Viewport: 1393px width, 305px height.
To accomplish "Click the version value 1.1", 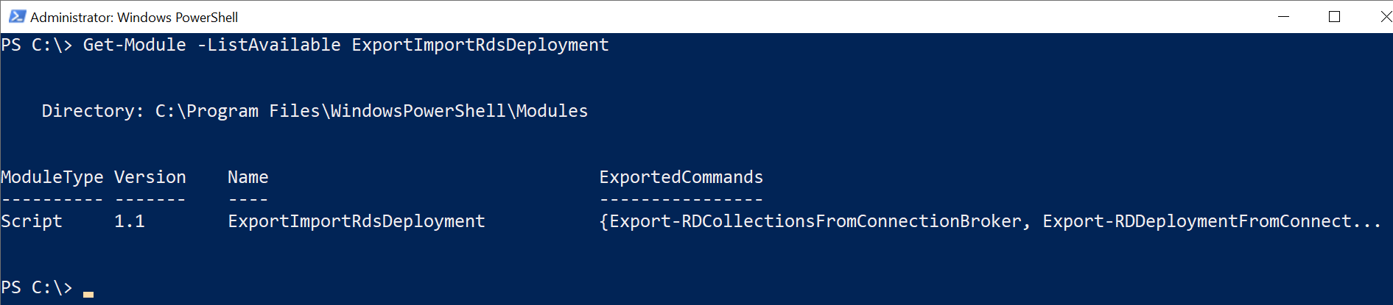I will click(x=130, y=221).
